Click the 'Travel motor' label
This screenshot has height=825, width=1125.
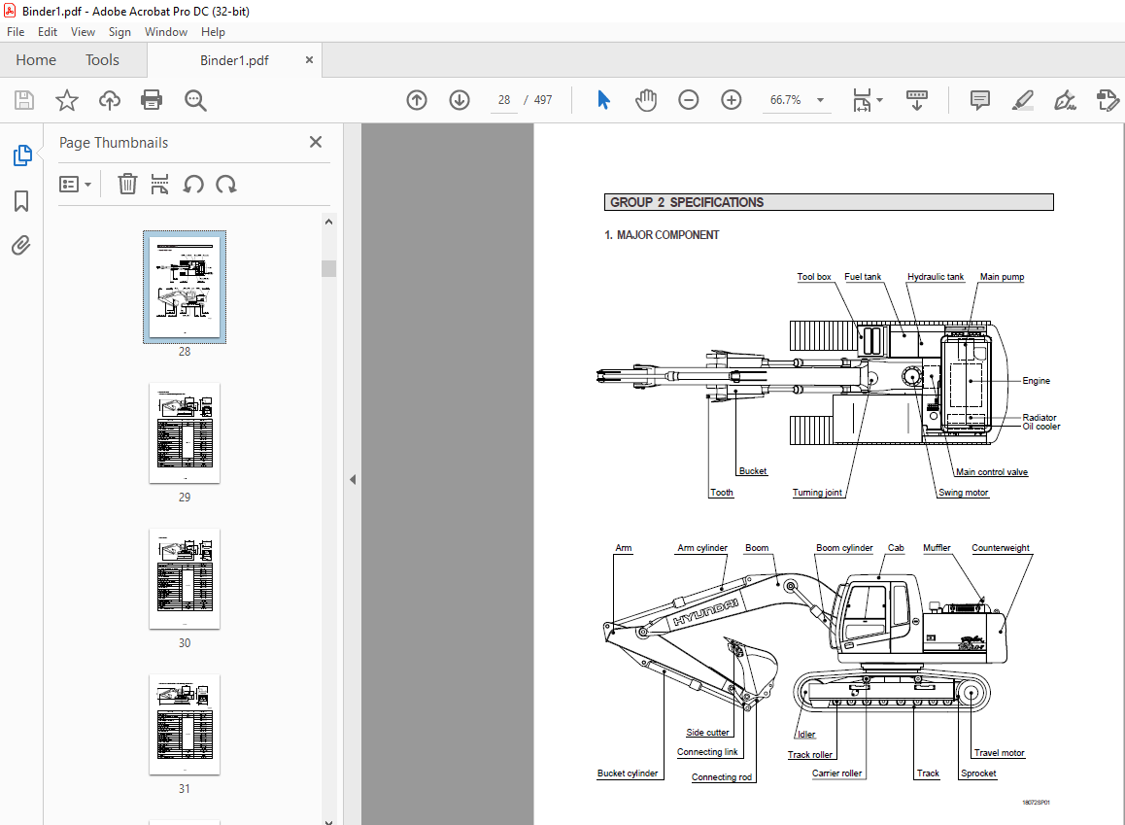pos(999,752)
